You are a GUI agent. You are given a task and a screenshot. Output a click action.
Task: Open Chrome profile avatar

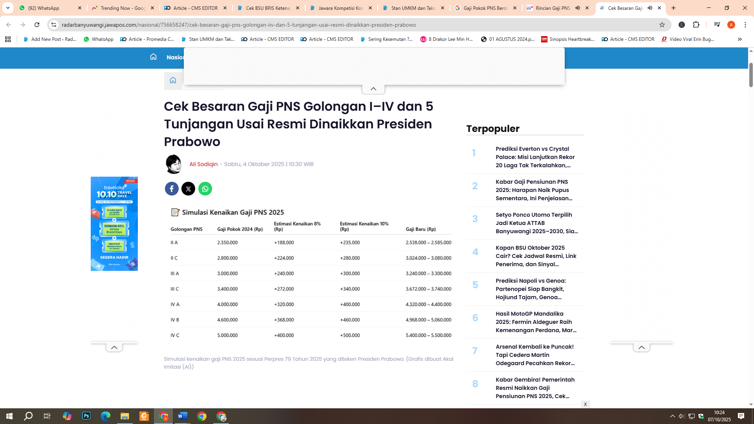pos(731,25)
